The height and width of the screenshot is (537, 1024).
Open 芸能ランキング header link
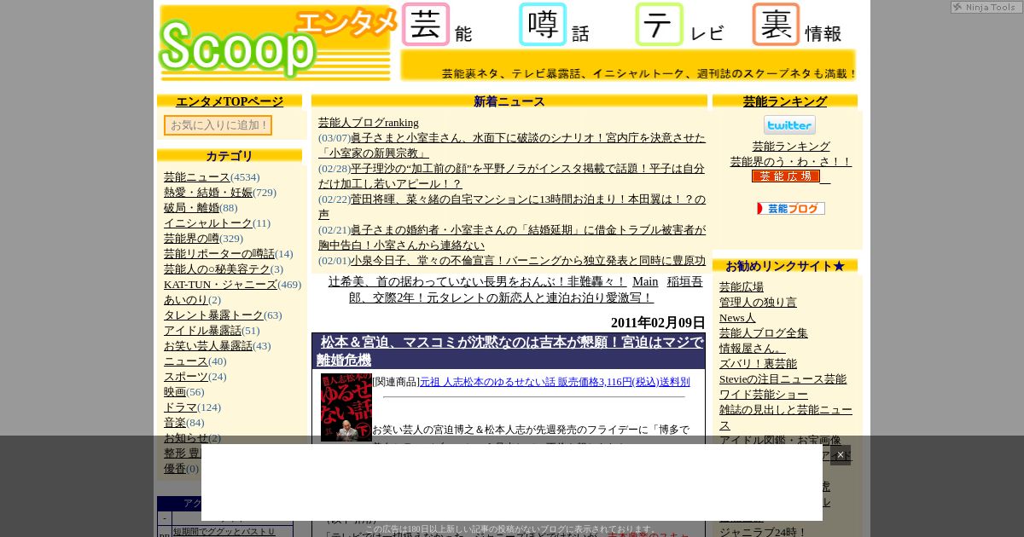(785, 101)
